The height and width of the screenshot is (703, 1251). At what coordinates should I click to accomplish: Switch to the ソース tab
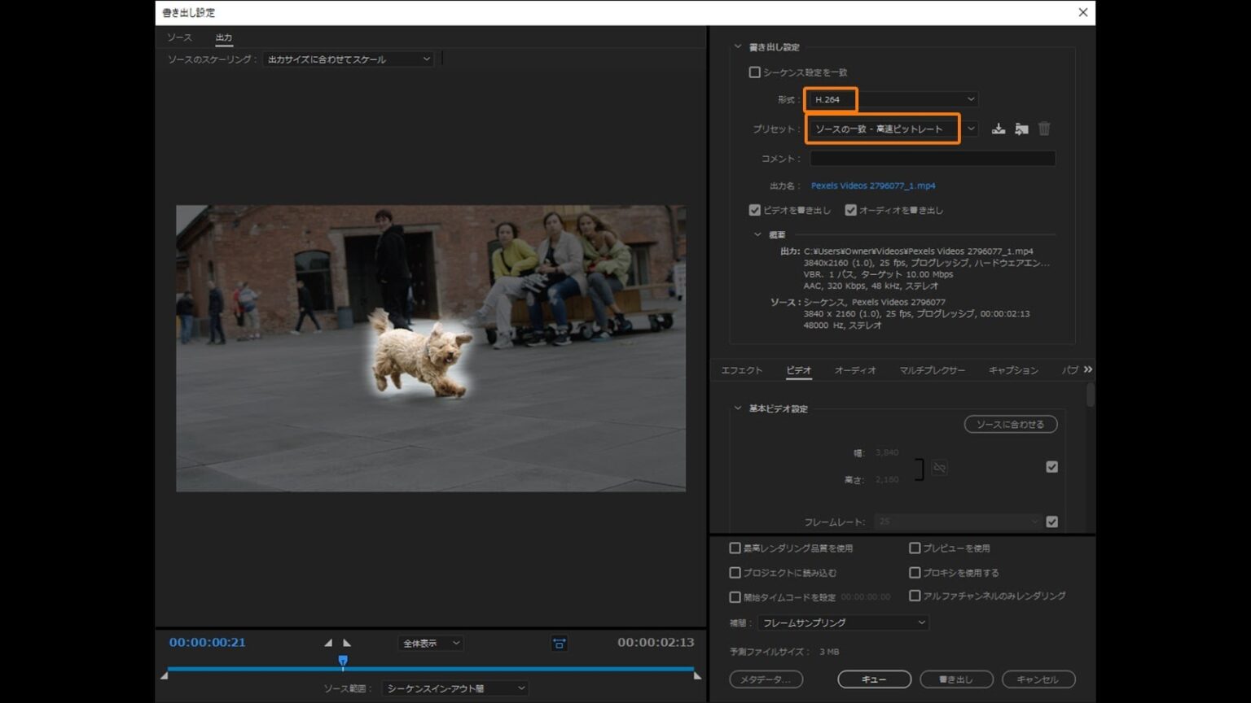click(179, 37)
